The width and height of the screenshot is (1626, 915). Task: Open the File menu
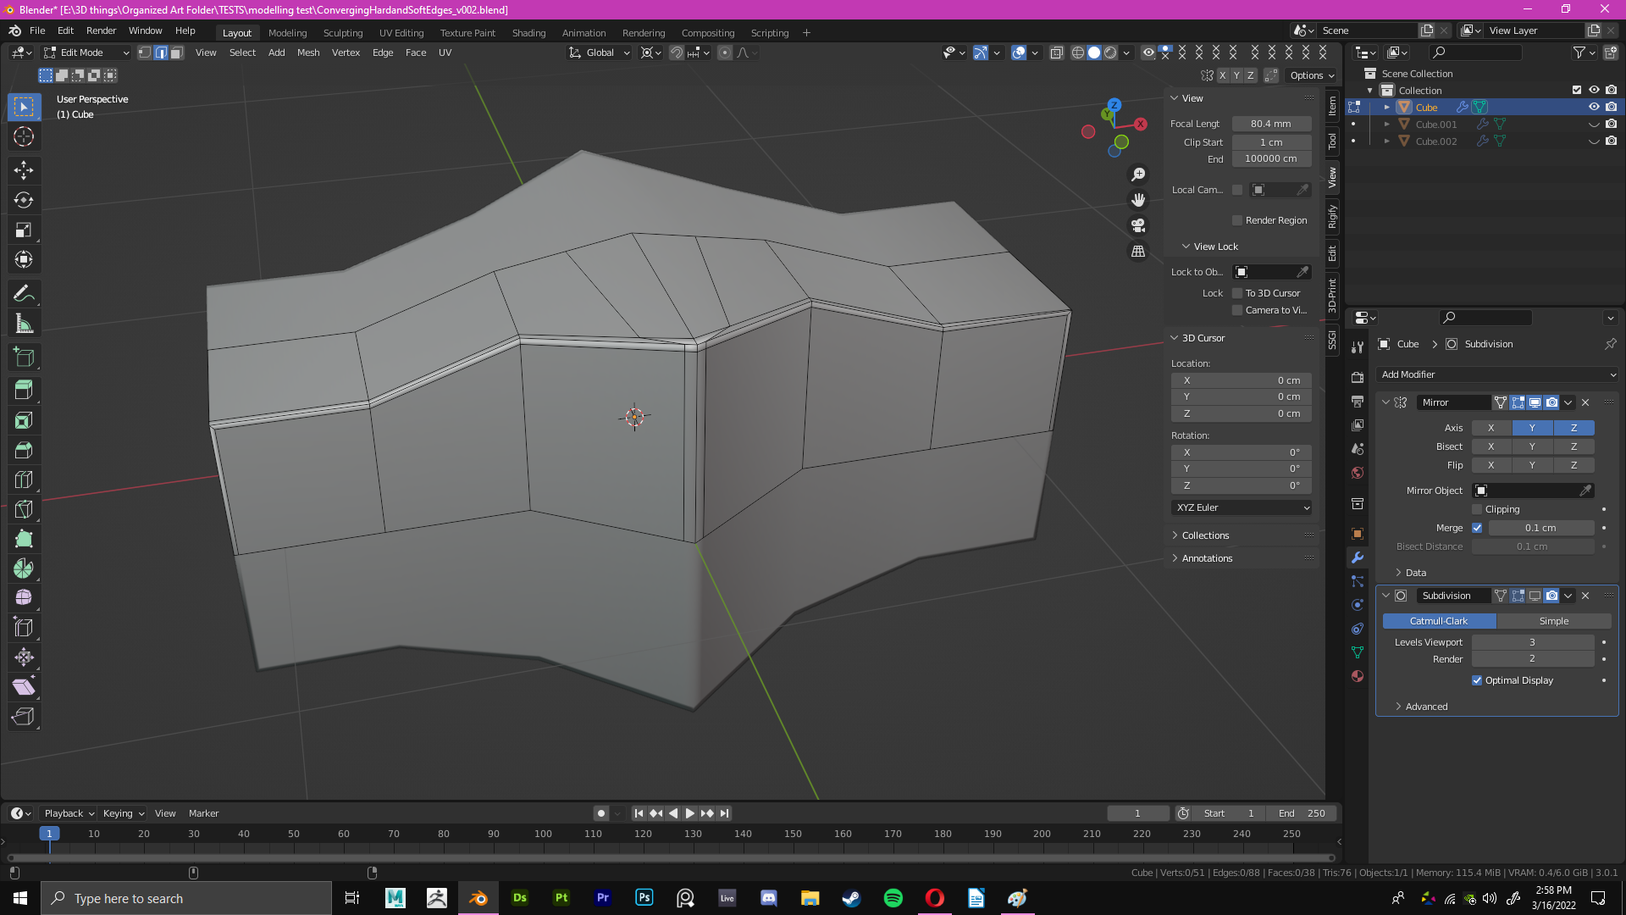[37, 30]
